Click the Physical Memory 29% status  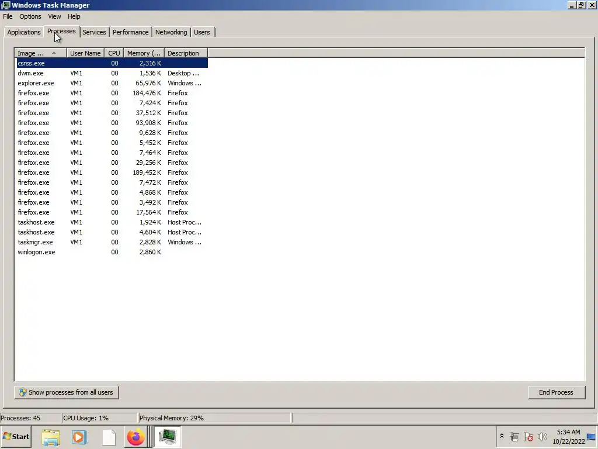point(214,417)
